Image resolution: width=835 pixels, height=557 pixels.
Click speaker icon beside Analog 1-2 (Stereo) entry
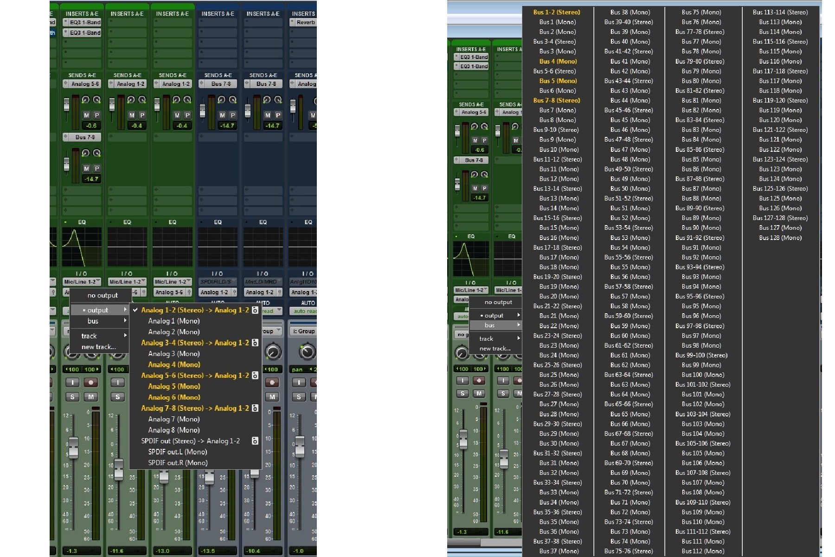pos(255,310)
